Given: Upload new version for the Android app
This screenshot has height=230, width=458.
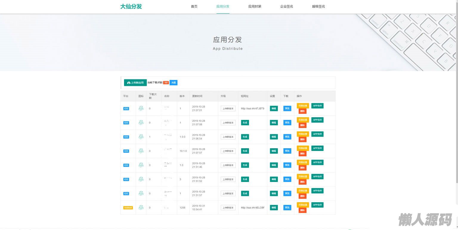Looking at the screenshot, I should coord(228,208).
